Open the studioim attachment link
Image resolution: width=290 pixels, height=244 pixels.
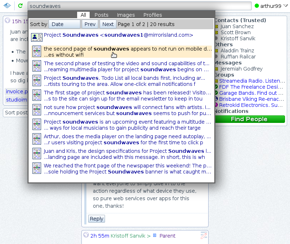coord(16,100)
